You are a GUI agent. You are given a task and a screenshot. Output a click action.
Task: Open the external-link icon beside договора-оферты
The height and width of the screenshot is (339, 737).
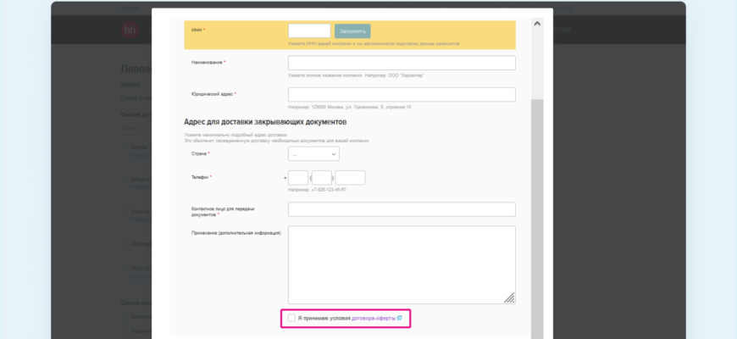tap(400, 319)
